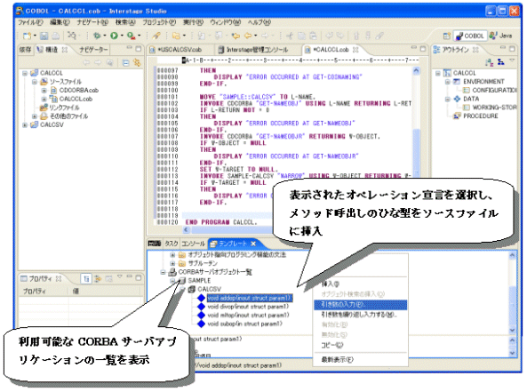Switch to the Java perspective
The width and height of the screenshot is (527, 392).
[x=501, y=36]
